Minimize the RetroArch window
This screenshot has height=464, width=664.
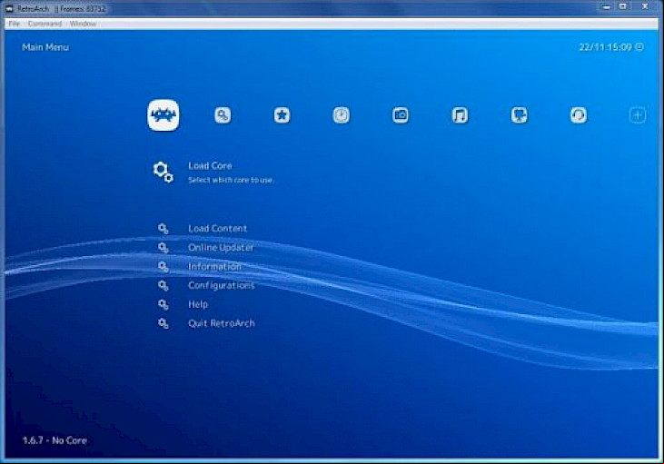(607, 7)
